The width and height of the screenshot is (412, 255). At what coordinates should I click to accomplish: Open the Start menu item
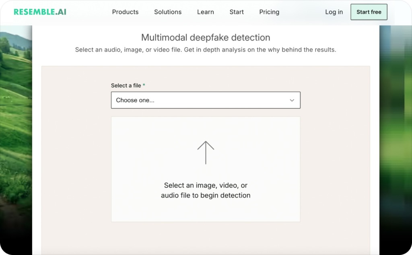click(x=237, y=12)
